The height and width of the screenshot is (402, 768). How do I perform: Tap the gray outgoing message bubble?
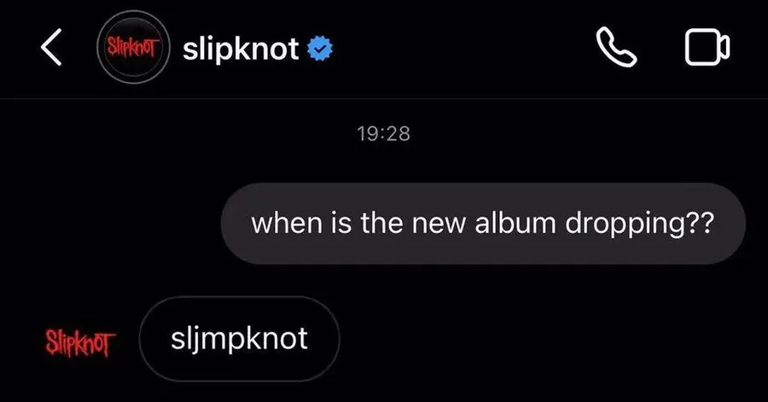tap(484, 224)
